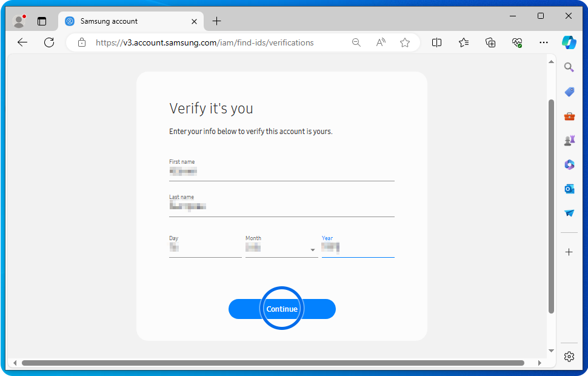The width and height of the screenshot is (588, 376).
Task: Click the First name input field
Action: click(x=281, y=172)
